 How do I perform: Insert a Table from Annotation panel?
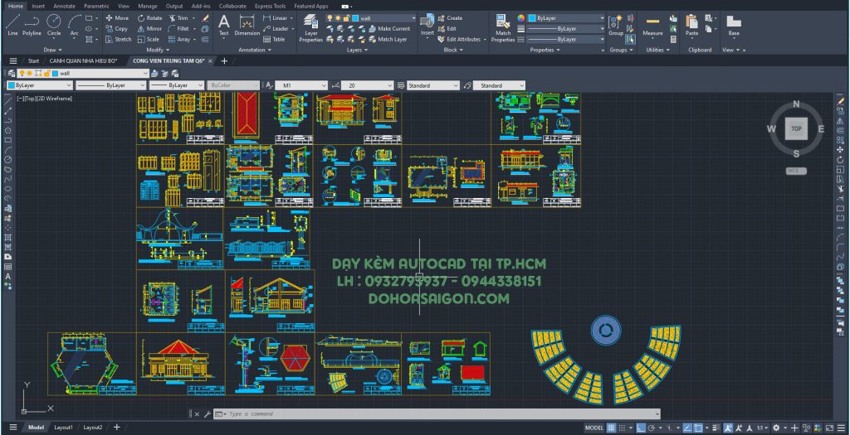[x=274, y=40]
